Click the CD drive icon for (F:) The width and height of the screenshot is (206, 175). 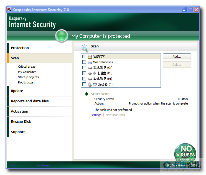(90, 84)
